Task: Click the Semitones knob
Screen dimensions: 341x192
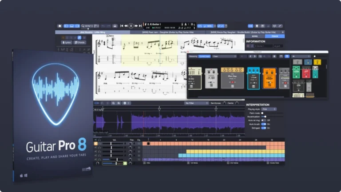Action: [x=224, y=103]
